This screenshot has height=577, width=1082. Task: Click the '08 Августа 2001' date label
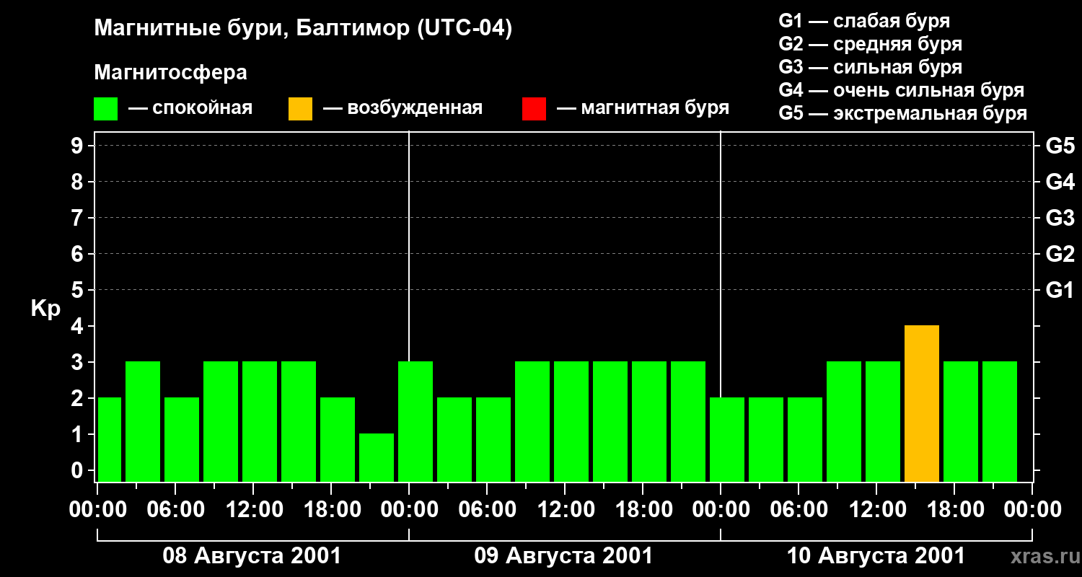[x=252, y=556]
